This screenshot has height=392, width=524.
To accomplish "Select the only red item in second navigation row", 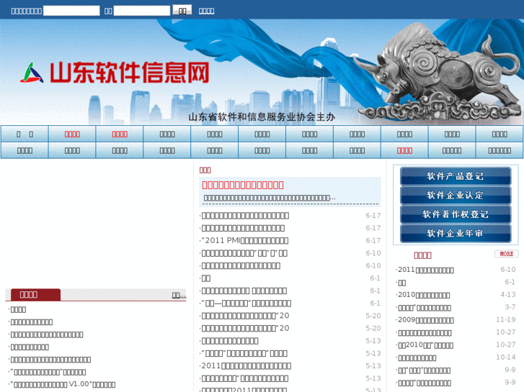I will coord(404,151).
